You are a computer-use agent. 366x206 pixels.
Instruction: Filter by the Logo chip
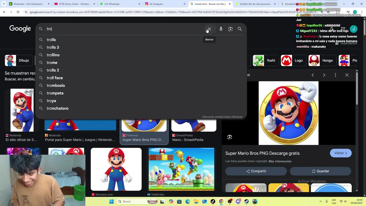[294, 60]
